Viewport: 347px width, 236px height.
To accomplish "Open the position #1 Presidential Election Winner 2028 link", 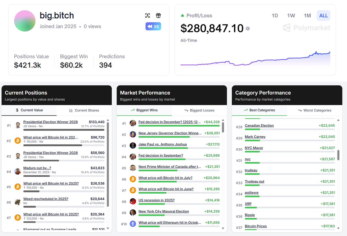I will point(51,122).
